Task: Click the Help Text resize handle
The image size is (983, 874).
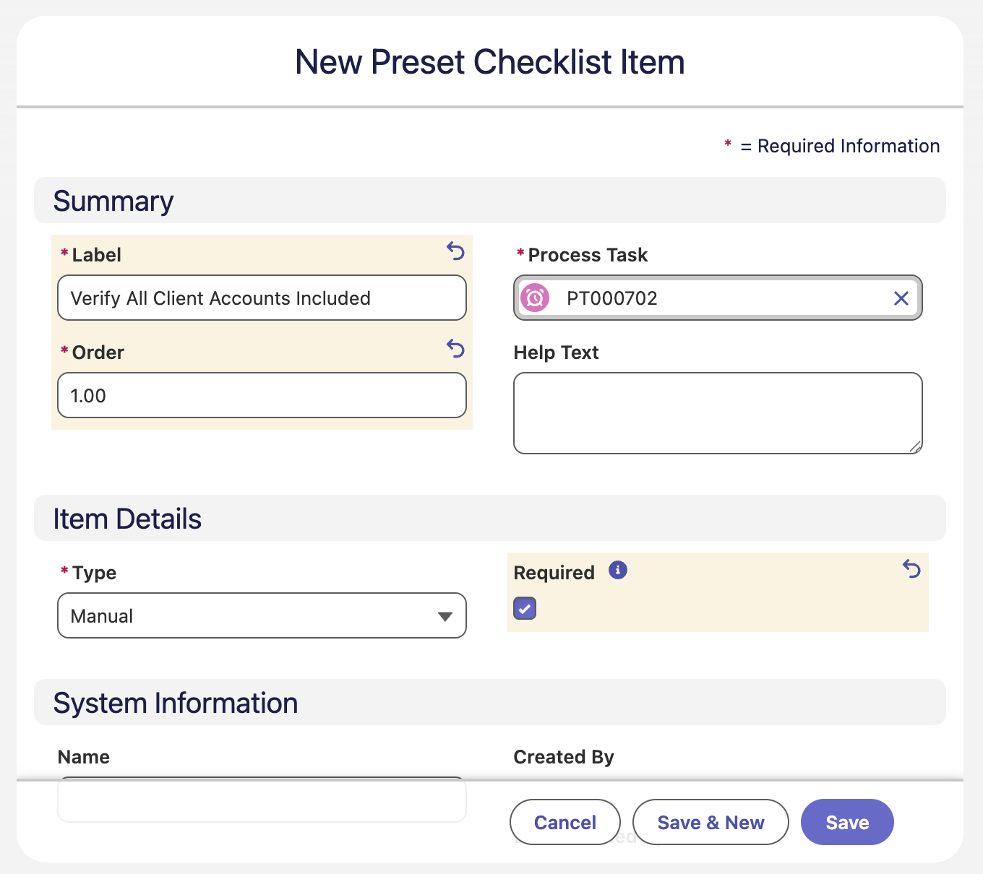Action: pyautogui.click(x=915, y=446)
